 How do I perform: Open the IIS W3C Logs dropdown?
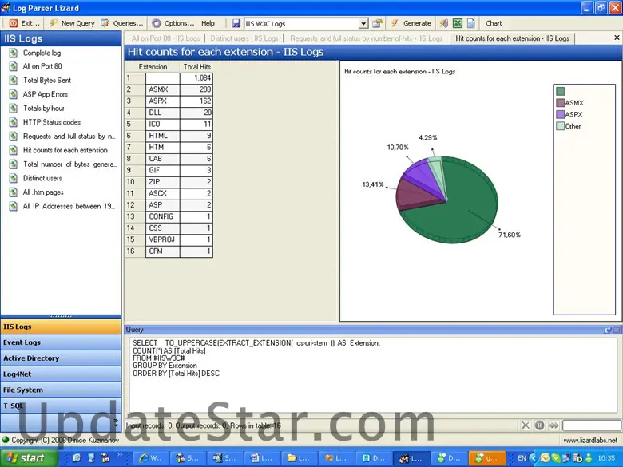point(363,24)
